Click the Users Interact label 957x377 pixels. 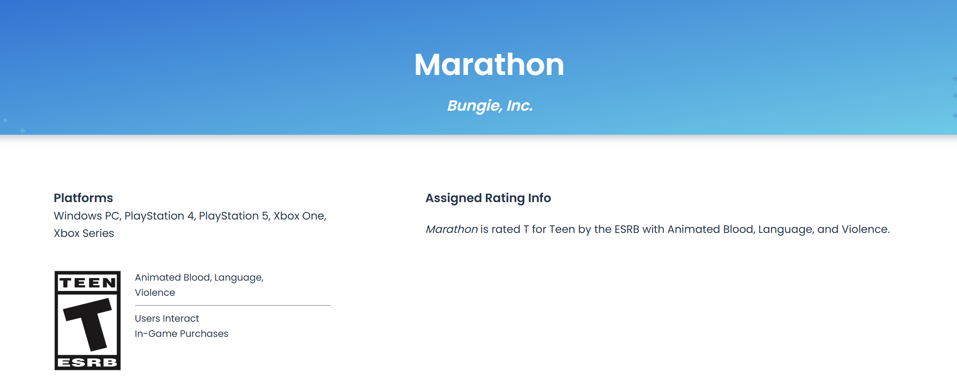coord(167,319)
